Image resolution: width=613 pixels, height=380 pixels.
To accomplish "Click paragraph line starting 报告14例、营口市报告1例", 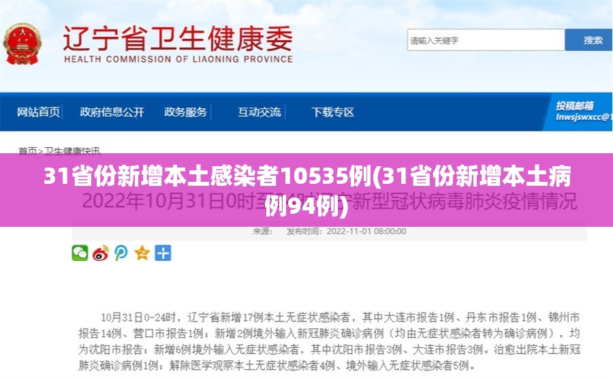I will coord(329,334).
